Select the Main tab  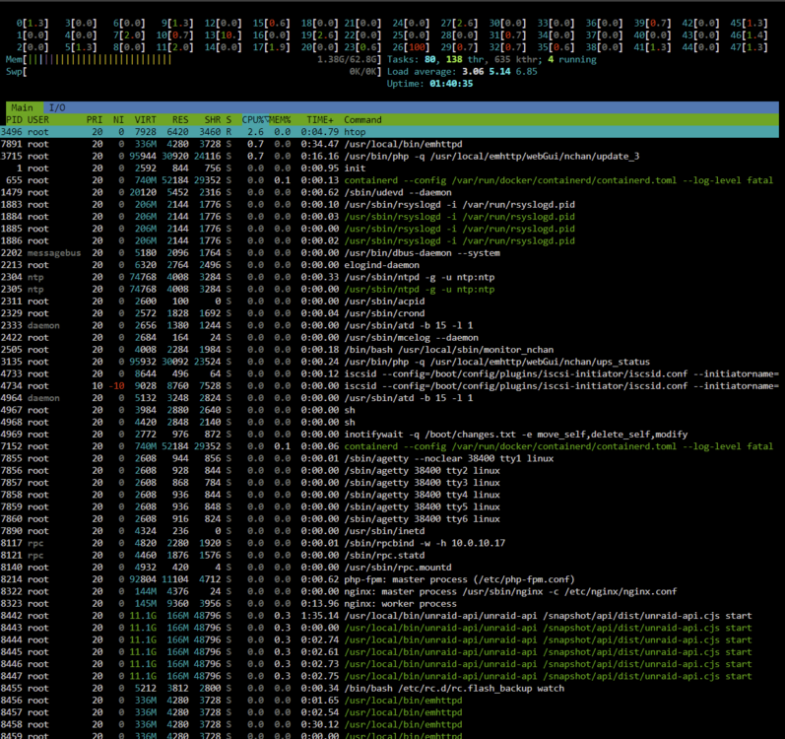(22, 107)
